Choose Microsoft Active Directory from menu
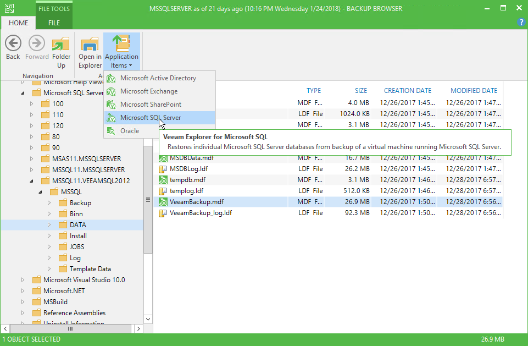 click(x=160, y=78)
